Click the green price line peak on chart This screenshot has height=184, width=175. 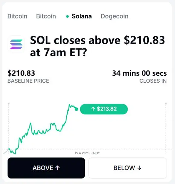point(69,104)
